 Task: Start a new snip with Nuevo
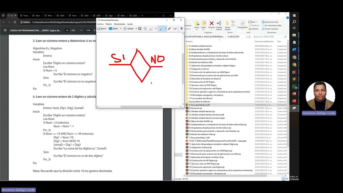point(102,28)
